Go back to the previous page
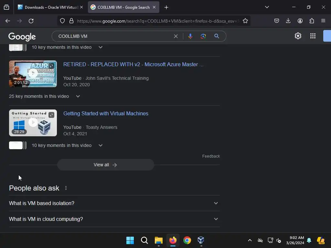The image size is (331, 248). [8, 21]
